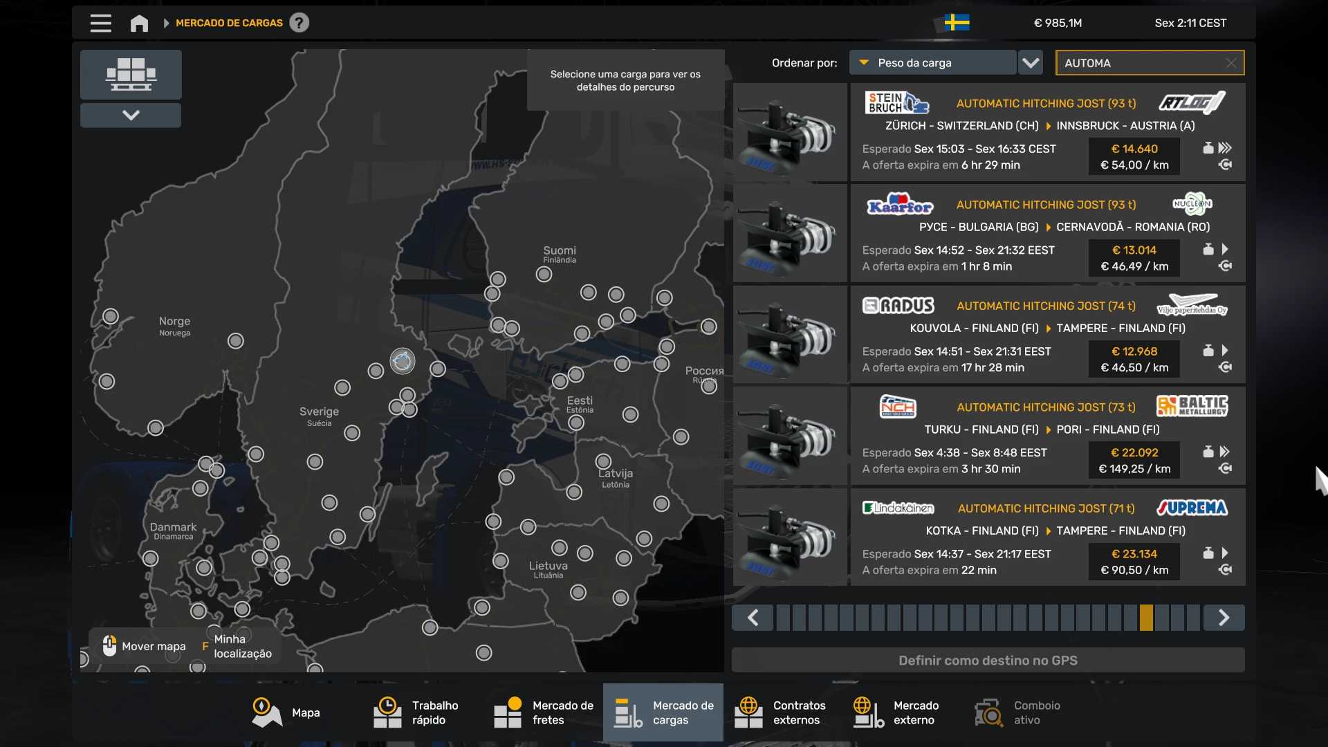Click the urgency arrows on Turku offer
This screenshot has width=1328, height=747.
(1224, 452)
